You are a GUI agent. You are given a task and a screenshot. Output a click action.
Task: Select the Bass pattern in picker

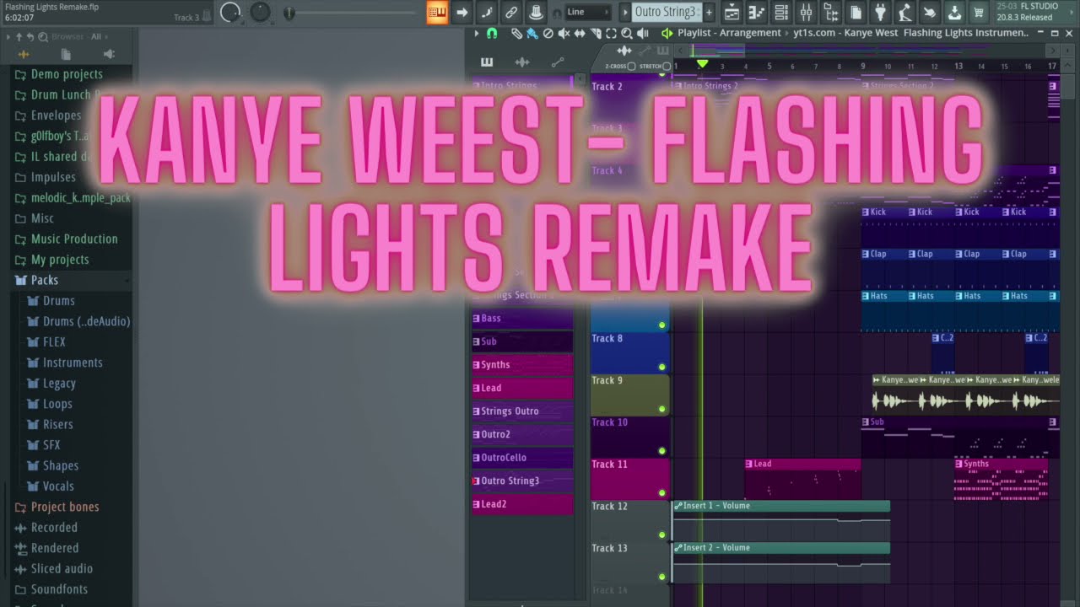pyautogui.click(x=522, y=319)
